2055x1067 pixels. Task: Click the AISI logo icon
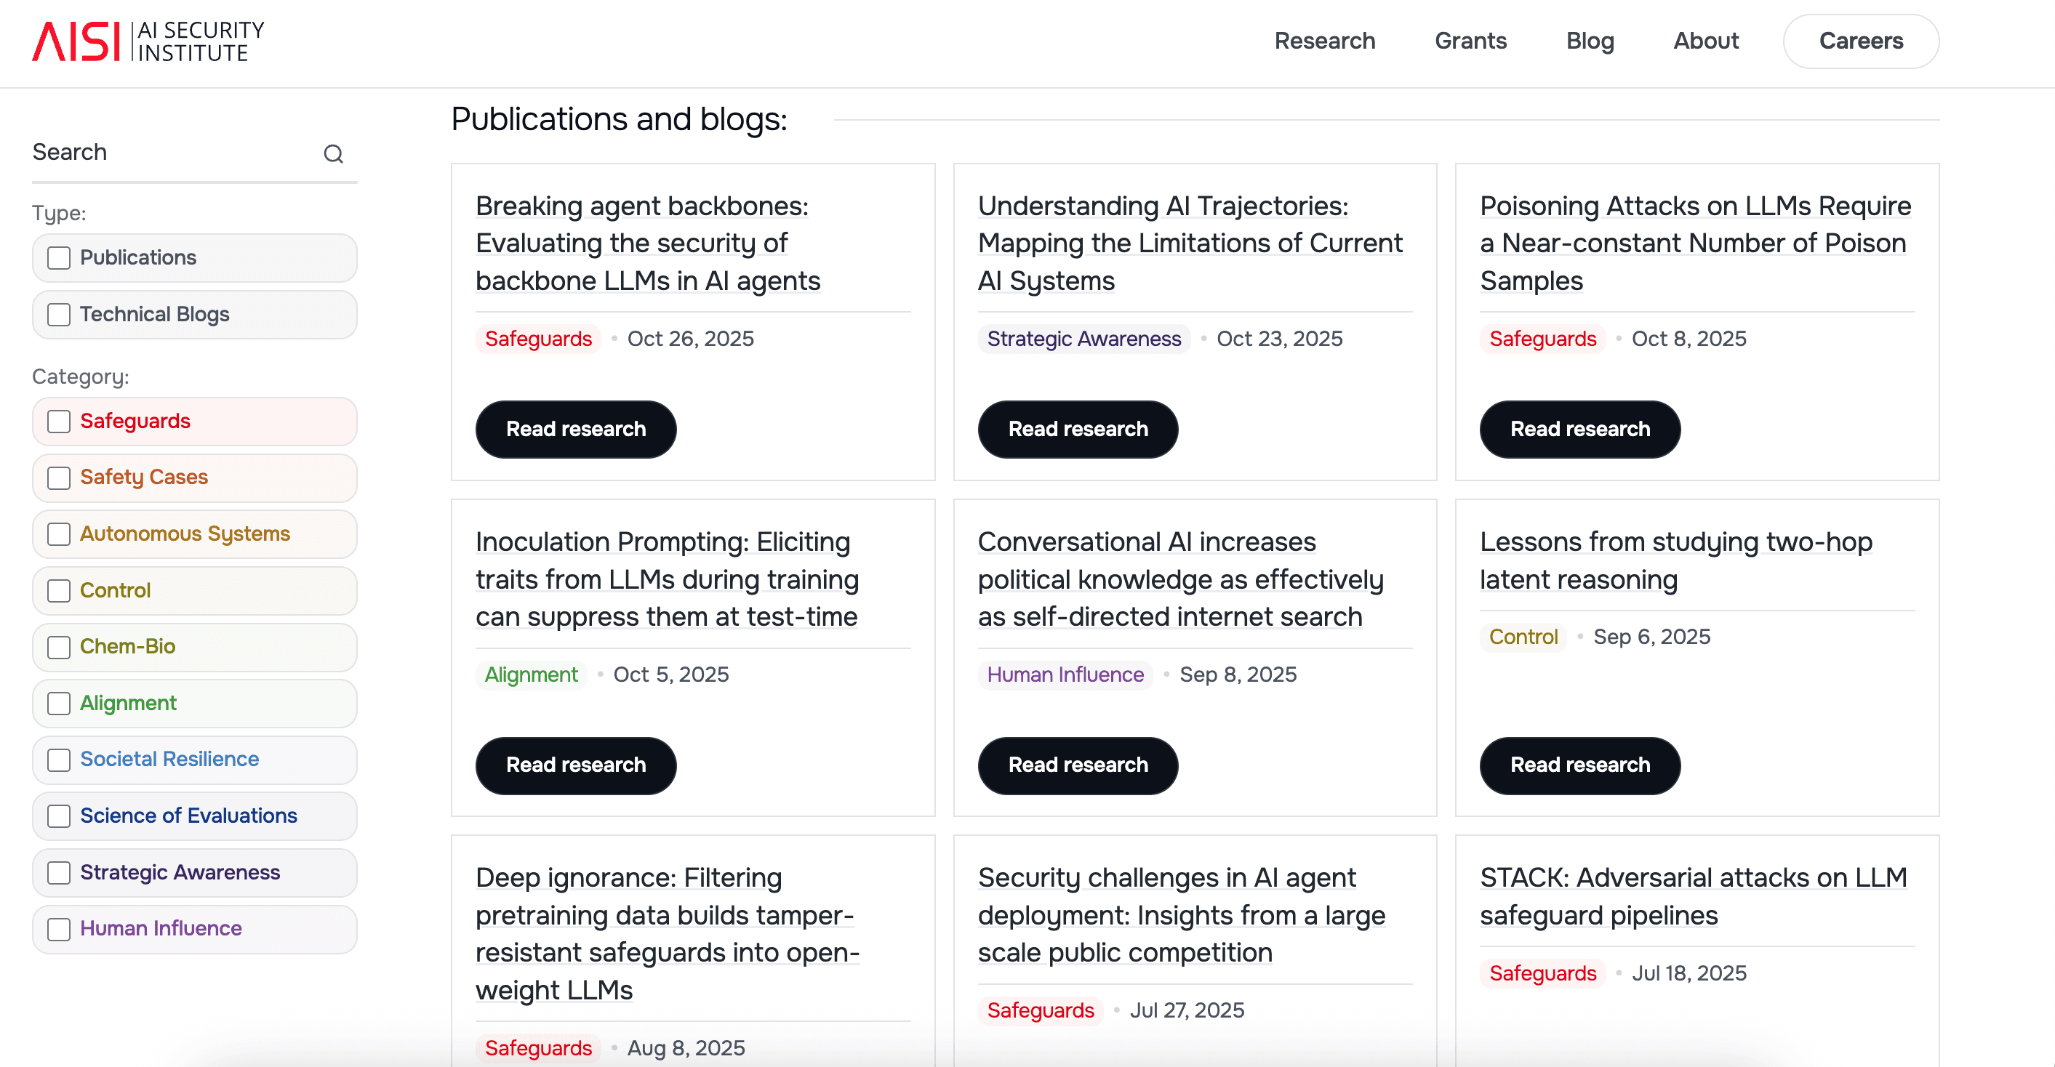(x=76, y=41)
